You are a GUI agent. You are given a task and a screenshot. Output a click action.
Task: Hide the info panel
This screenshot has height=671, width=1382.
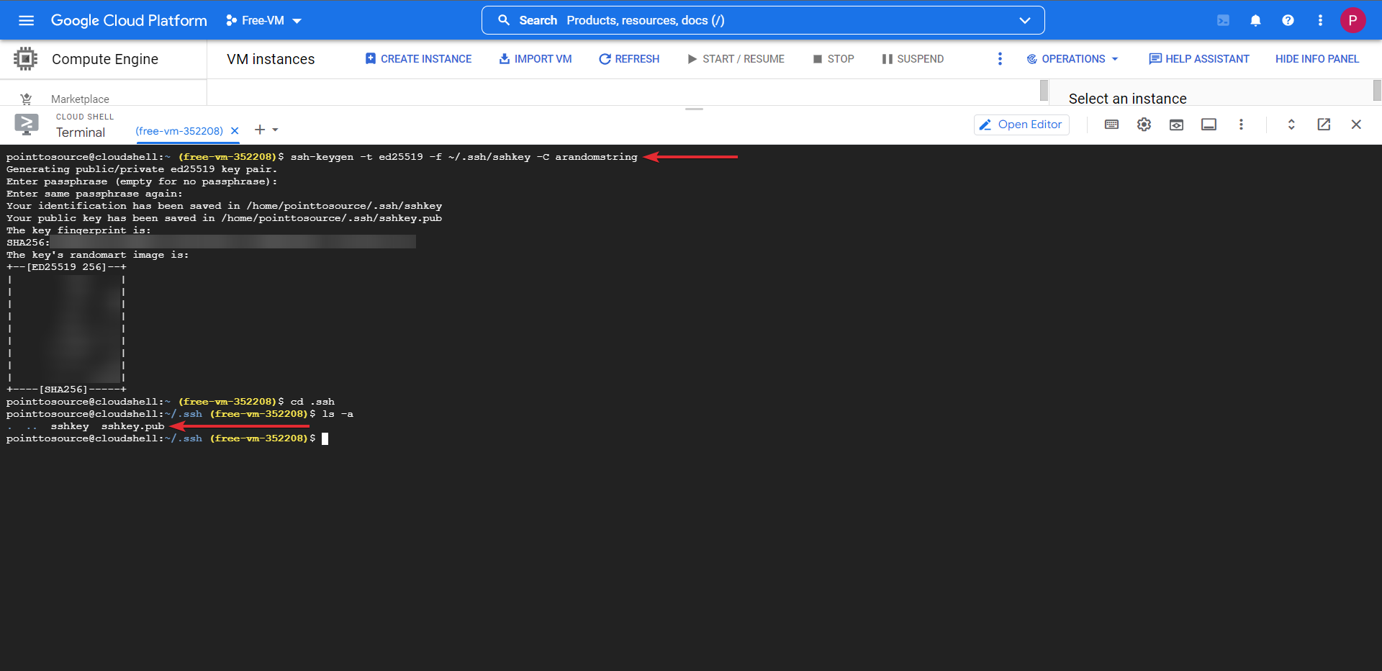coord(1317,59)
